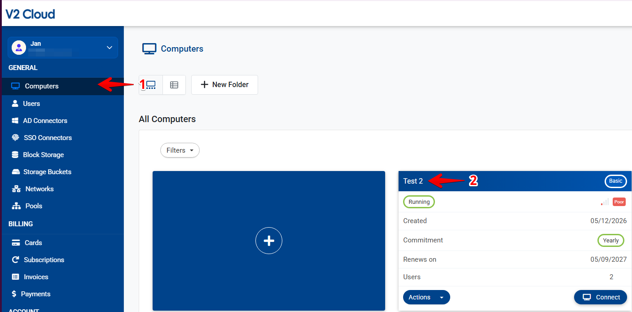Click the Basic plan badge
Screen dimensions: 632x312
616,181
